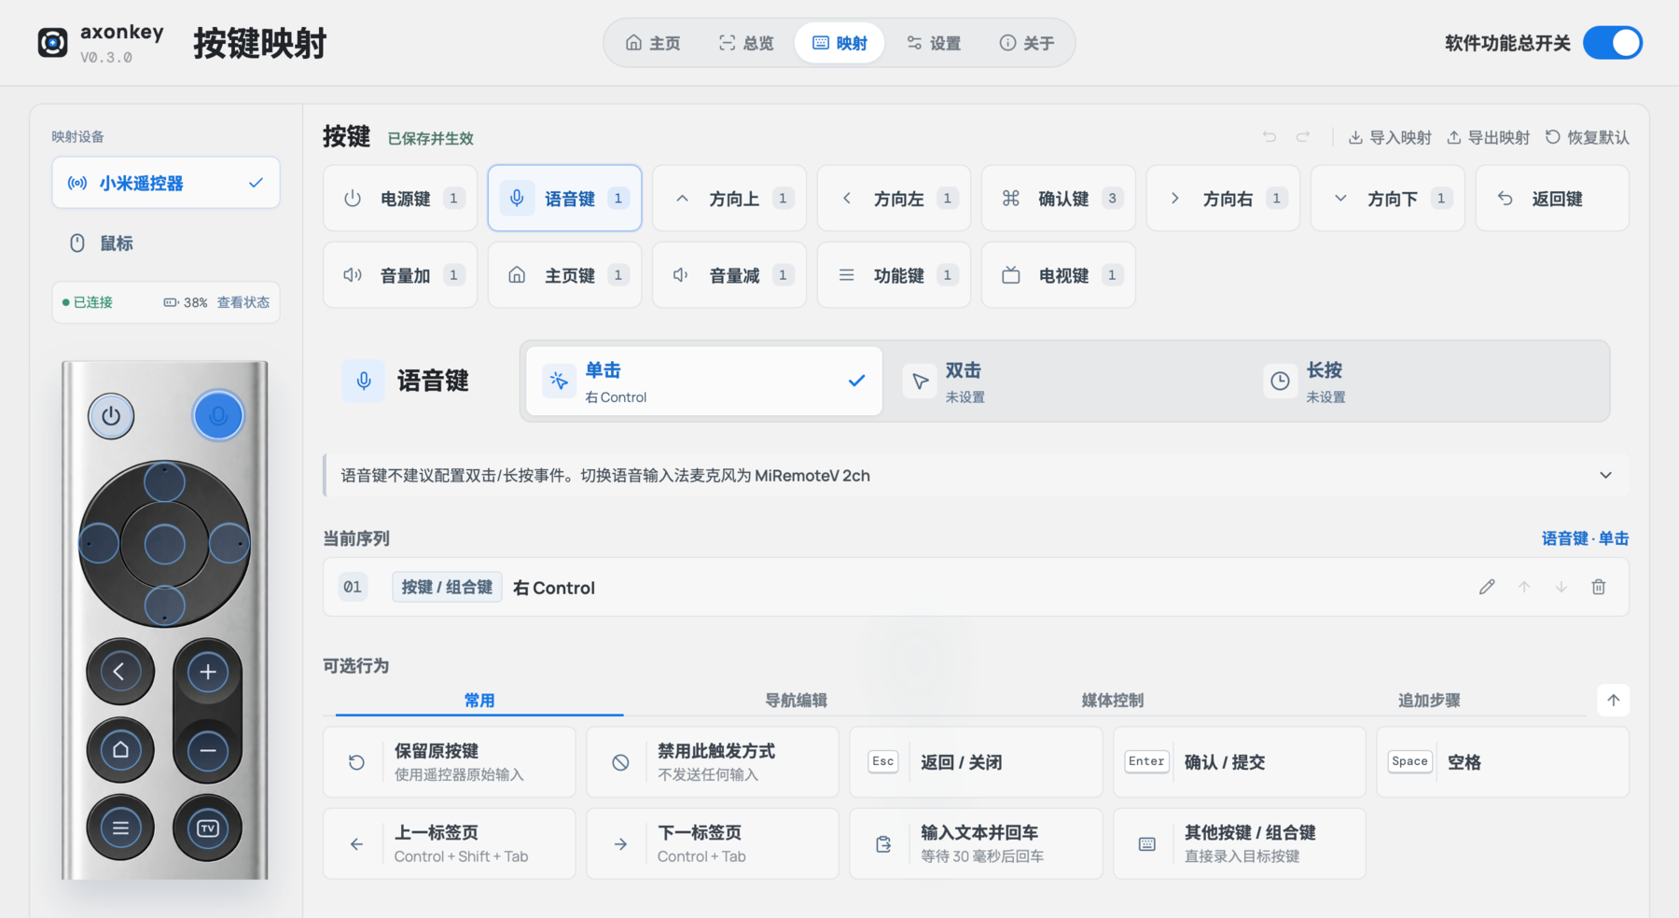Edit the 右 Control sequence step

1487,587
